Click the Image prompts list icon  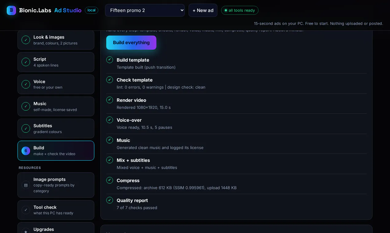[26, 185]
